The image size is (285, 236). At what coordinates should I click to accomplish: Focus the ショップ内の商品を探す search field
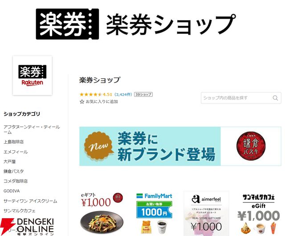241,98
